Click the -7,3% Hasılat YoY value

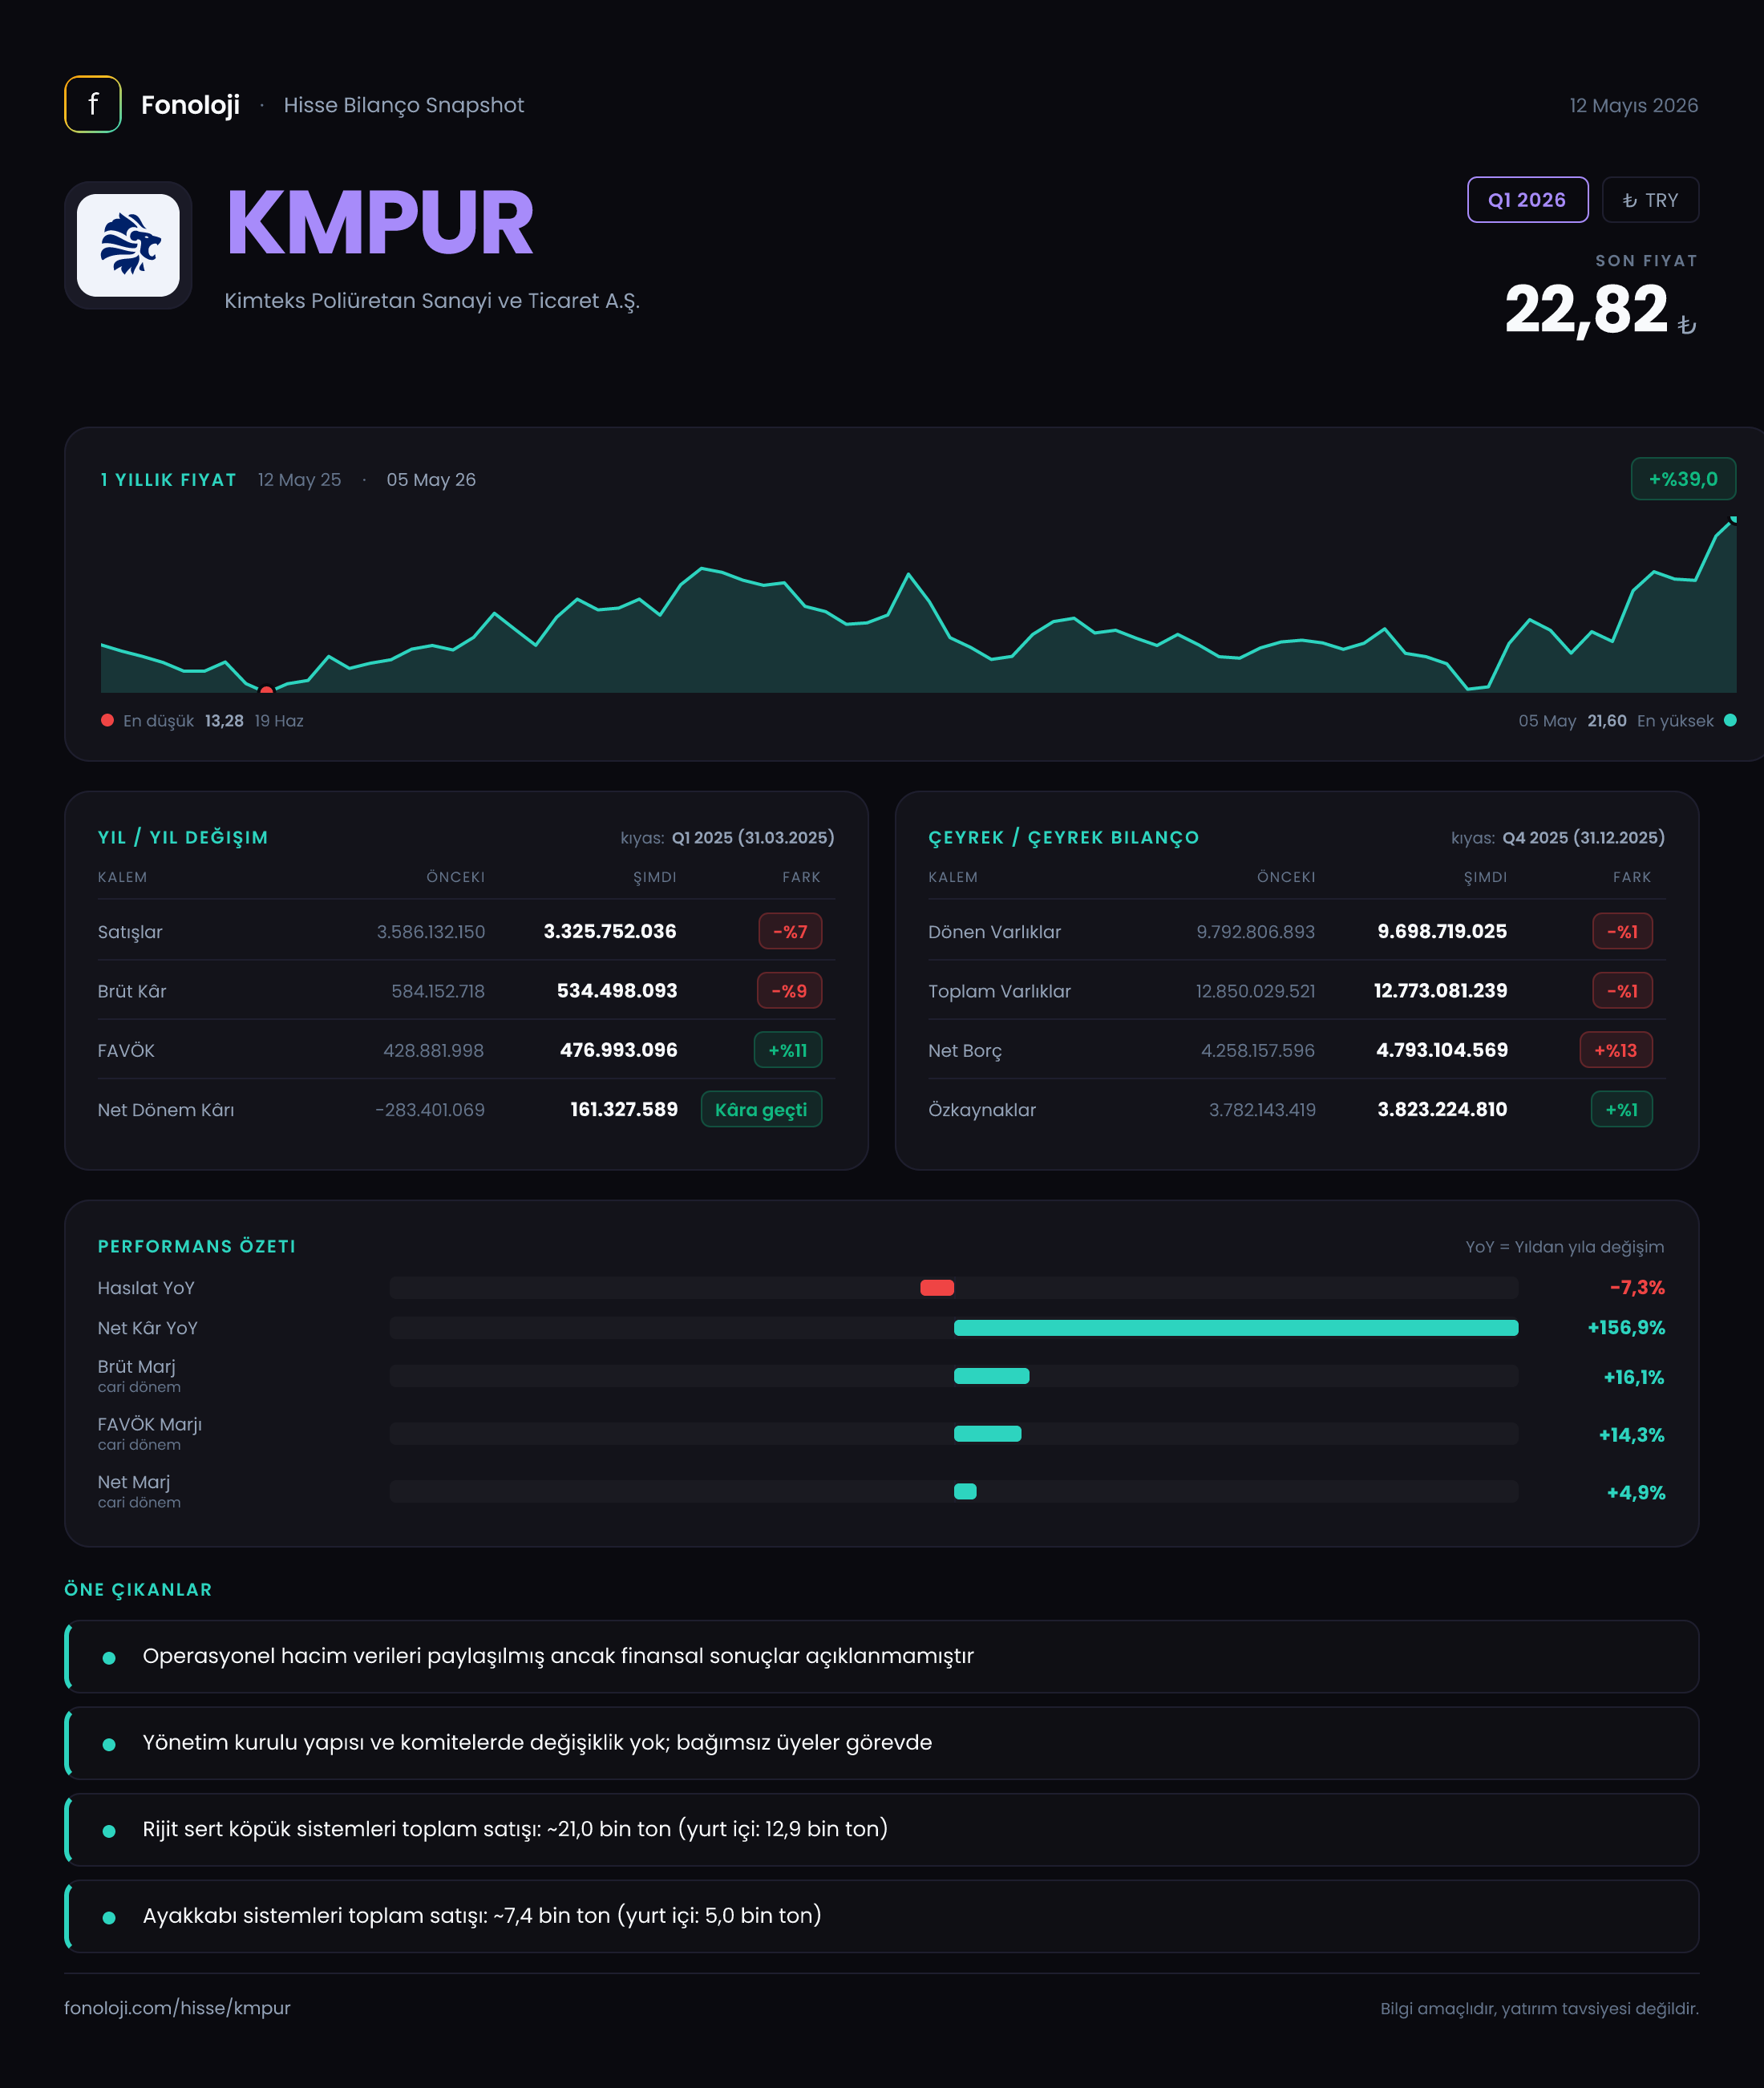coord(1637,1287)
